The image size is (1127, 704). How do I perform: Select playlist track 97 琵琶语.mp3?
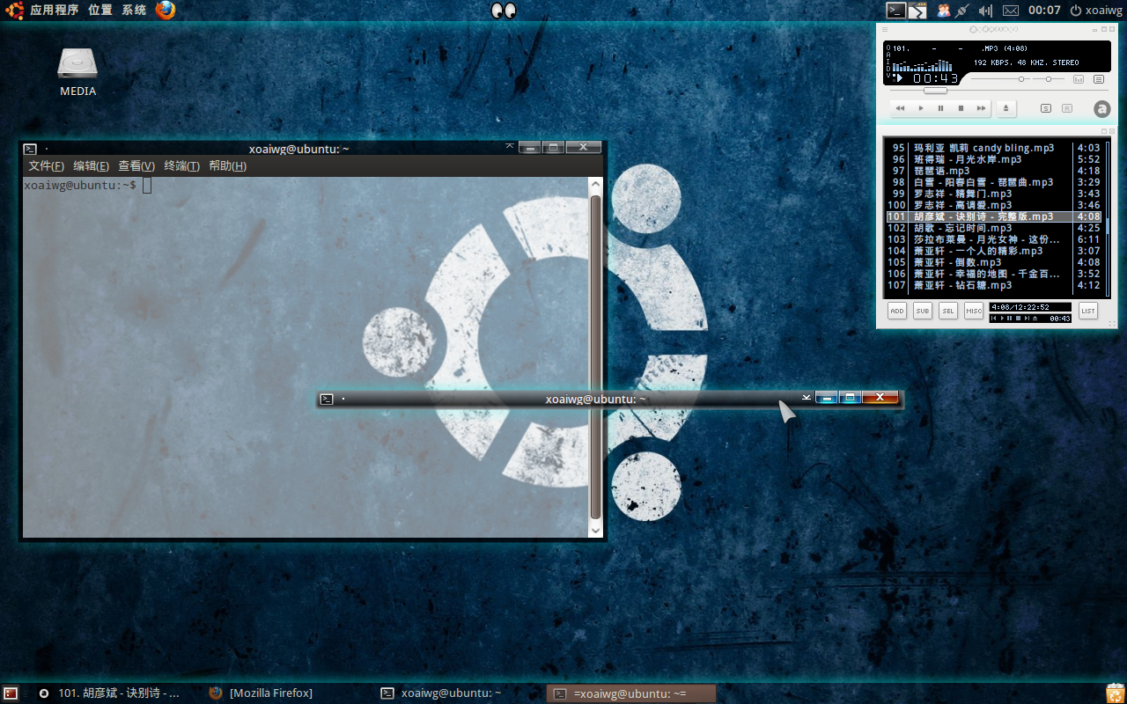click(993, 171)
